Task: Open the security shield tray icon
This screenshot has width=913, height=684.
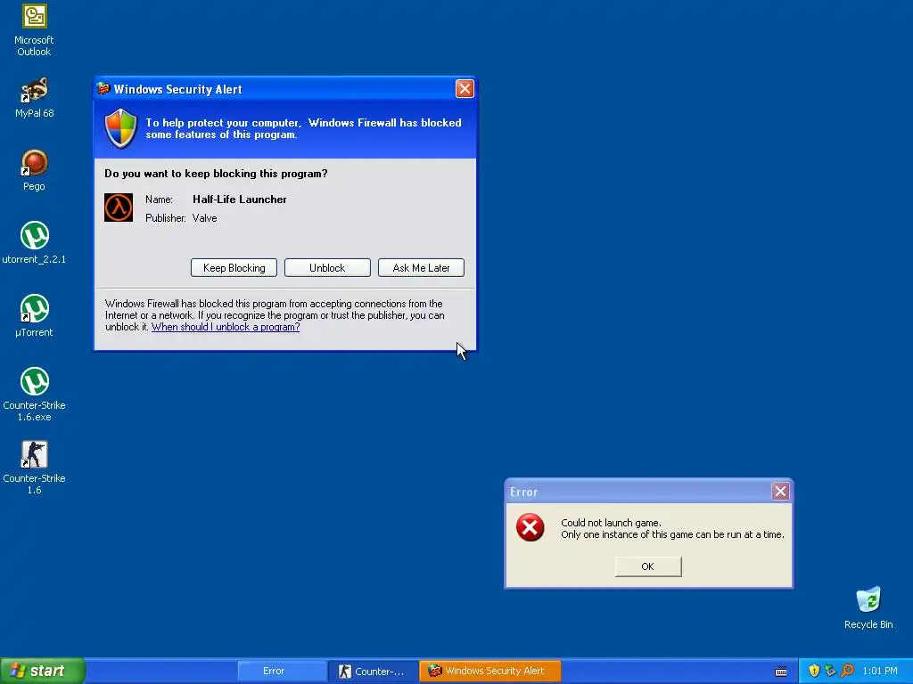Action: (x=814, y=671)
